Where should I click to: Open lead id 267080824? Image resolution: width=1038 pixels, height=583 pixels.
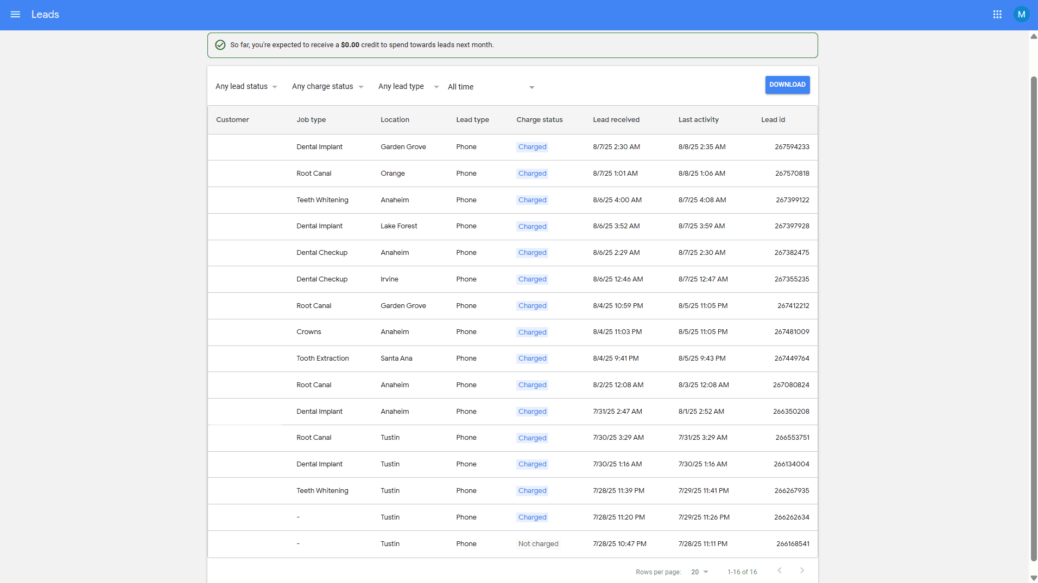[x=791, y=385]
